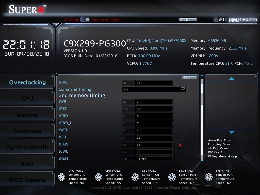The image size is (260, 195).
Task: Click the CPU_FAN1 fan icon
Action: pos(61,177)
